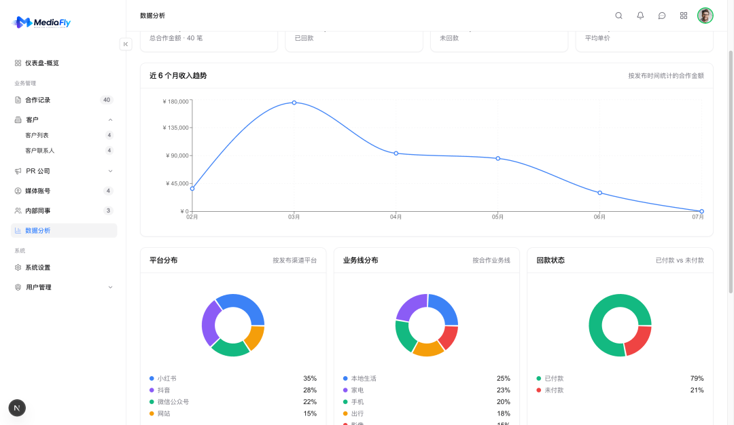Open 系统设置 menu item
Screen dimensions: 734x425
[x=64, y=267]
